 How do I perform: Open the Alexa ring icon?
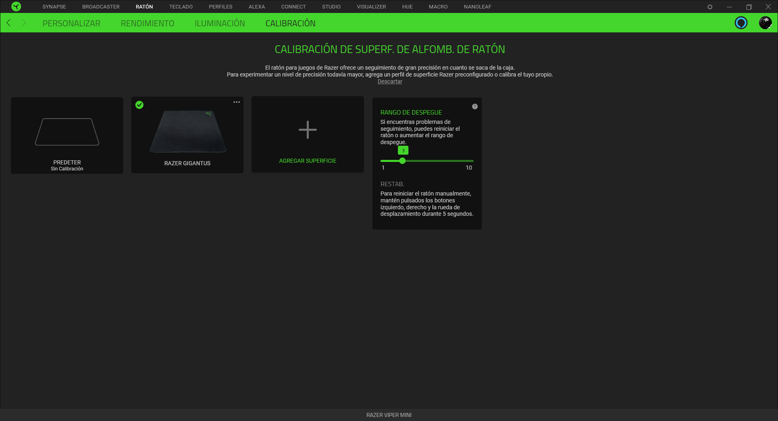coord(741,23)
